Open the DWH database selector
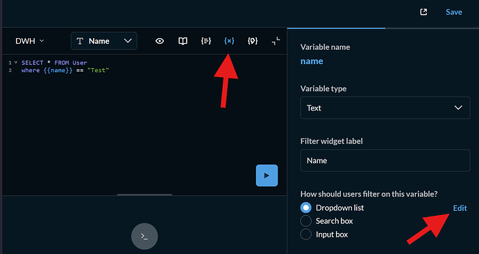Viewport: 479px width, 254px height. coord(30,41)
